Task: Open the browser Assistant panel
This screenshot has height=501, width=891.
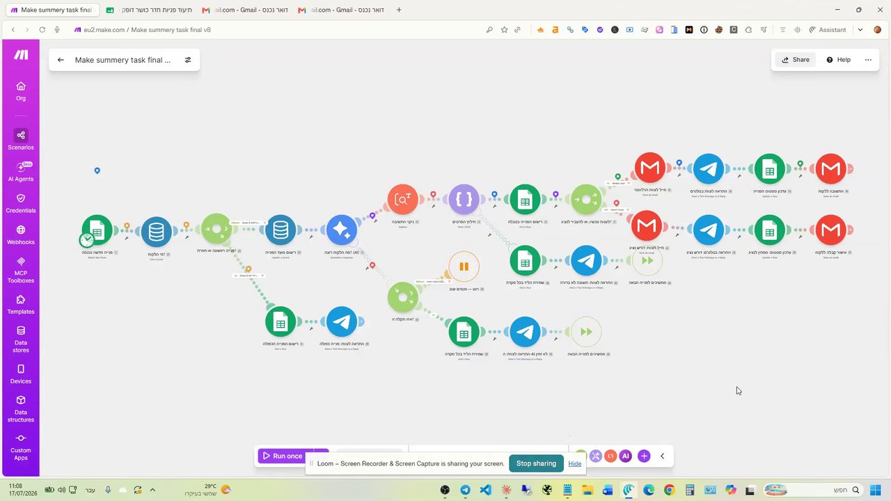Action: 828,30
